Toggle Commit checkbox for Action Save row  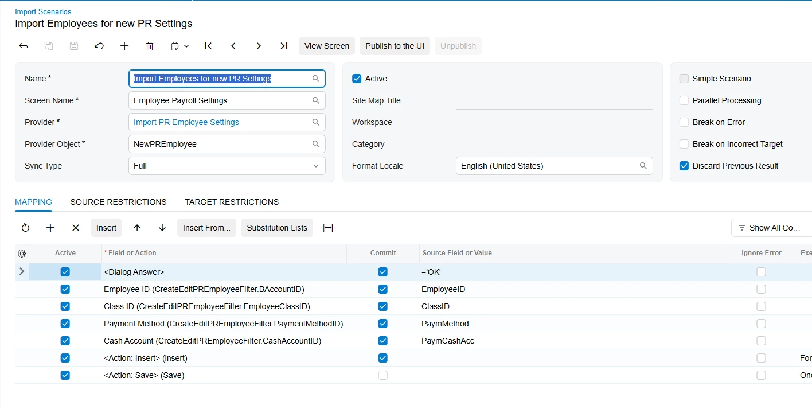tap(383, 375)
